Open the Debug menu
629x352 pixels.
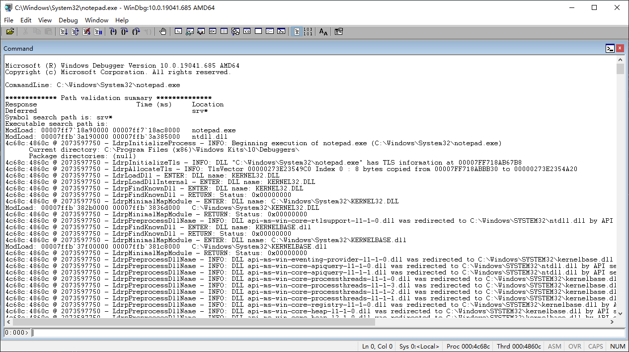(68, 20)
